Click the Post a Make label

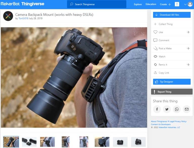pos(165,48)
